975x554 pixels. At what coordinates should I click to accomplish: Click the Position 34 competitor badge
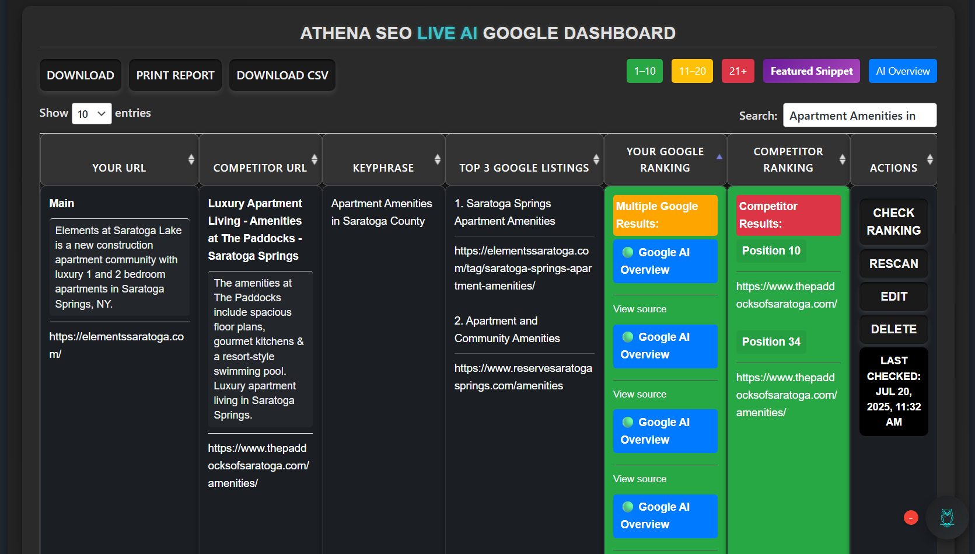(771, 342)
